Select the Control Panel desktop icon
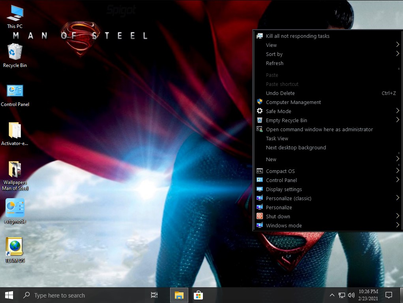403x303 pixels. pos(15,95)
